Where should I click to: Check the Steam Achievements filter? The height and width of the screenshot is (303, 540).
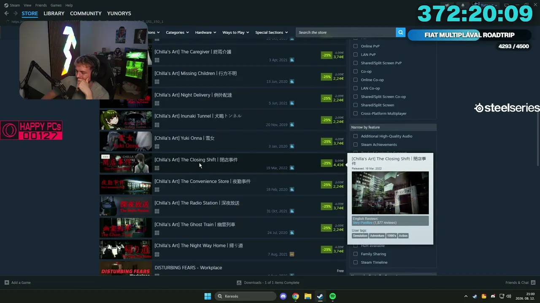(x=355, y=145)
